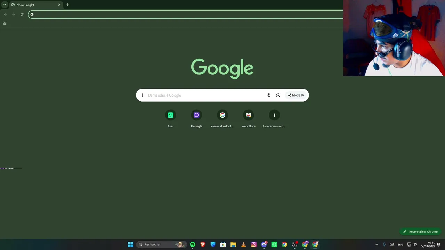Image resolution: width=445 pixels, height=250 pixels.
Task: Open File Explorer from the taskbar
Action: (233, 244)
